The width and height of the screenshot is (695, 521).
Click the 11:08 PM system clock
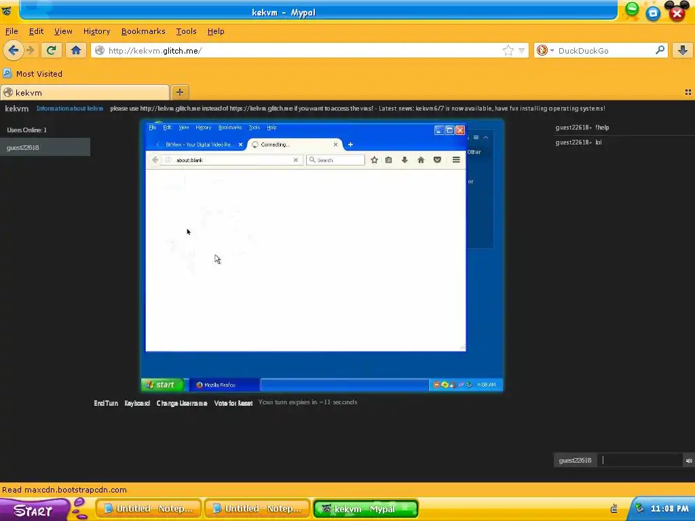(669, 509)
